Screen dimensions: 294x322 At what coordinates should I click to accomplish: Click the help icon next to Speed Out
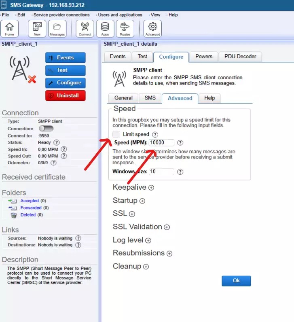[x=64, y=156]
